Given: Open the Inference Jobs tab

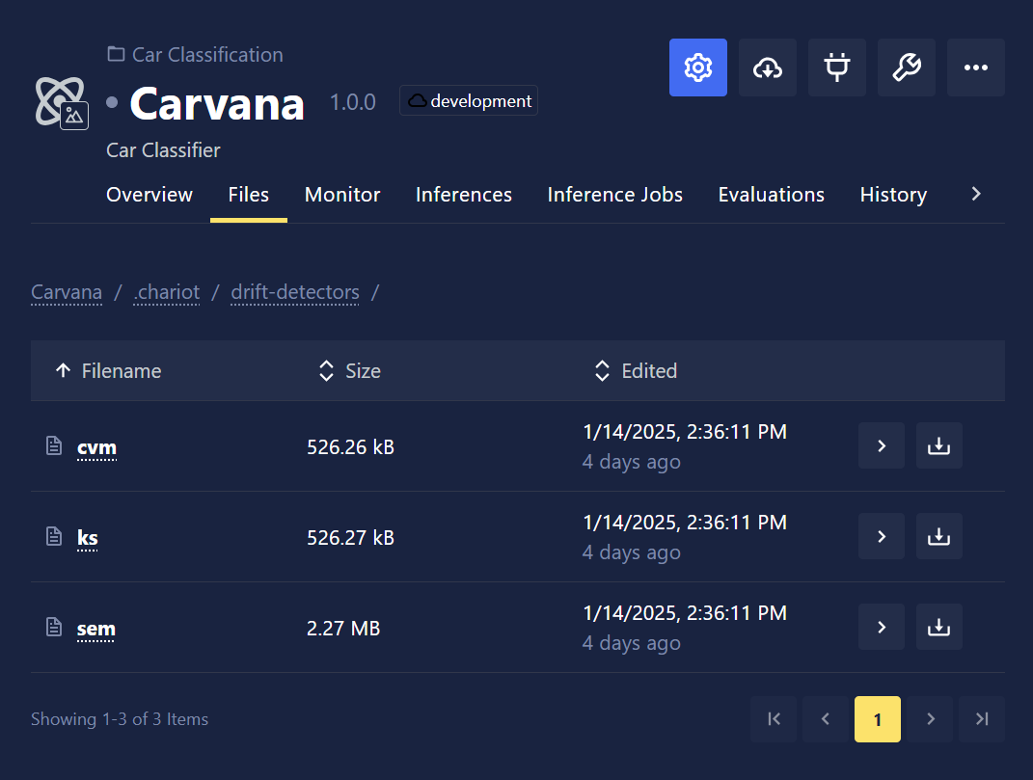Looking at the screenshot, I should tap(614, 195).
